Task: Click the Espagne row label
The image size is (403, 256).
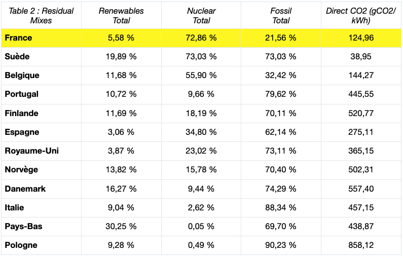Action: [x=22, y=132]
